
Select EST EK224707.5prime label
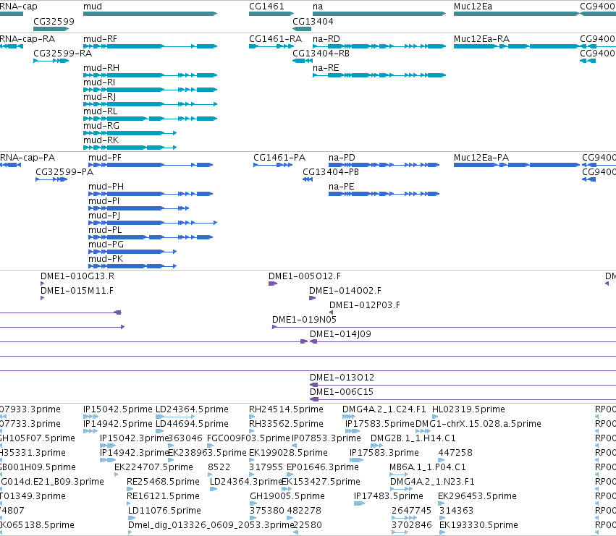tap(154, 468)
